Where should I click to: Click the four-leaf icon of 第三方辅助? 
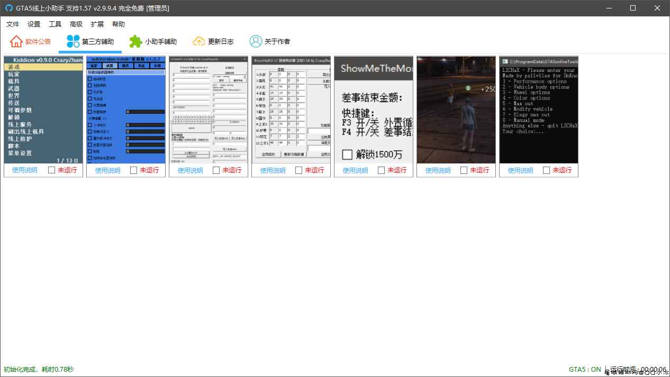73,41
